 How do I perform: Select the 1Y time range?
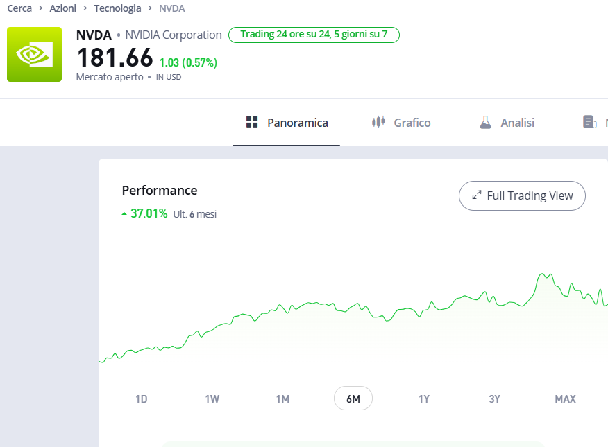(424, 398)
